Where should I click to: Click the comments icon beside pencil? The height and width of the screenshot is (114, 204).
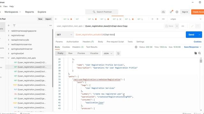198,26
